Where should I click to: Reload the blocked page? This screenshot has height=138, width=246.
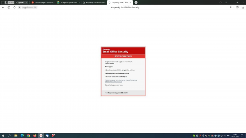point(14,7)
